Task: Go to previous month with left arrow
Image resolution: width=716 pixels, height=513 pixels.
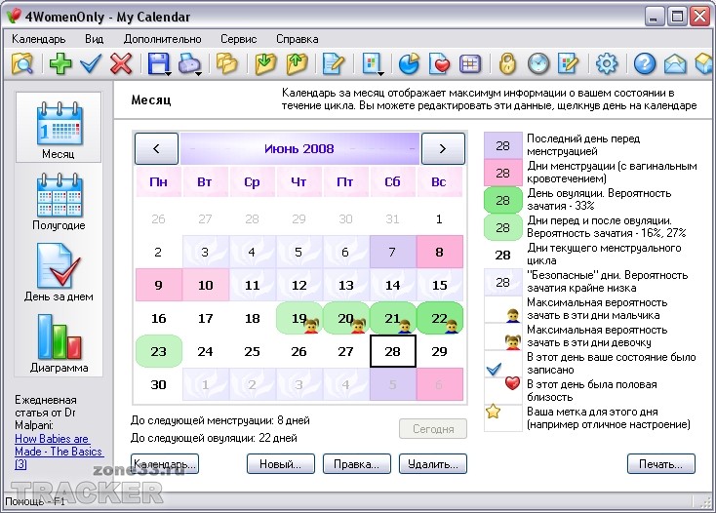Action: pos(157,149)
